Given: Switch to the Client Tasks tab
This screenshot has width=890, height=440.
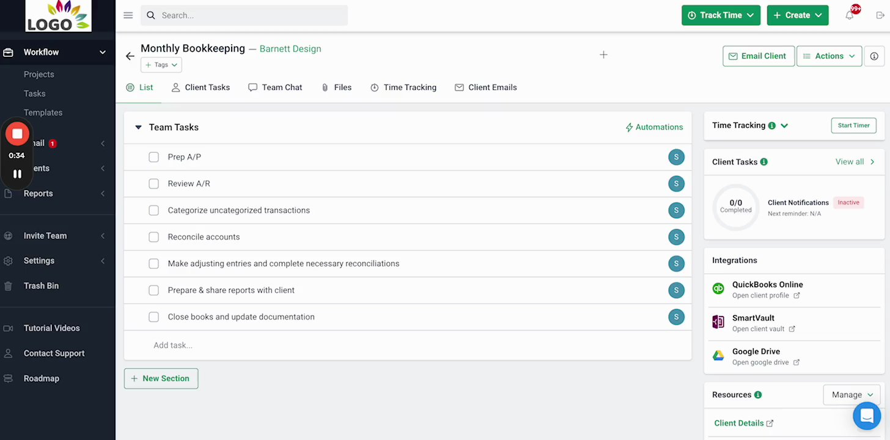Looking at the screenshot, I should click(x=200, y=87).
